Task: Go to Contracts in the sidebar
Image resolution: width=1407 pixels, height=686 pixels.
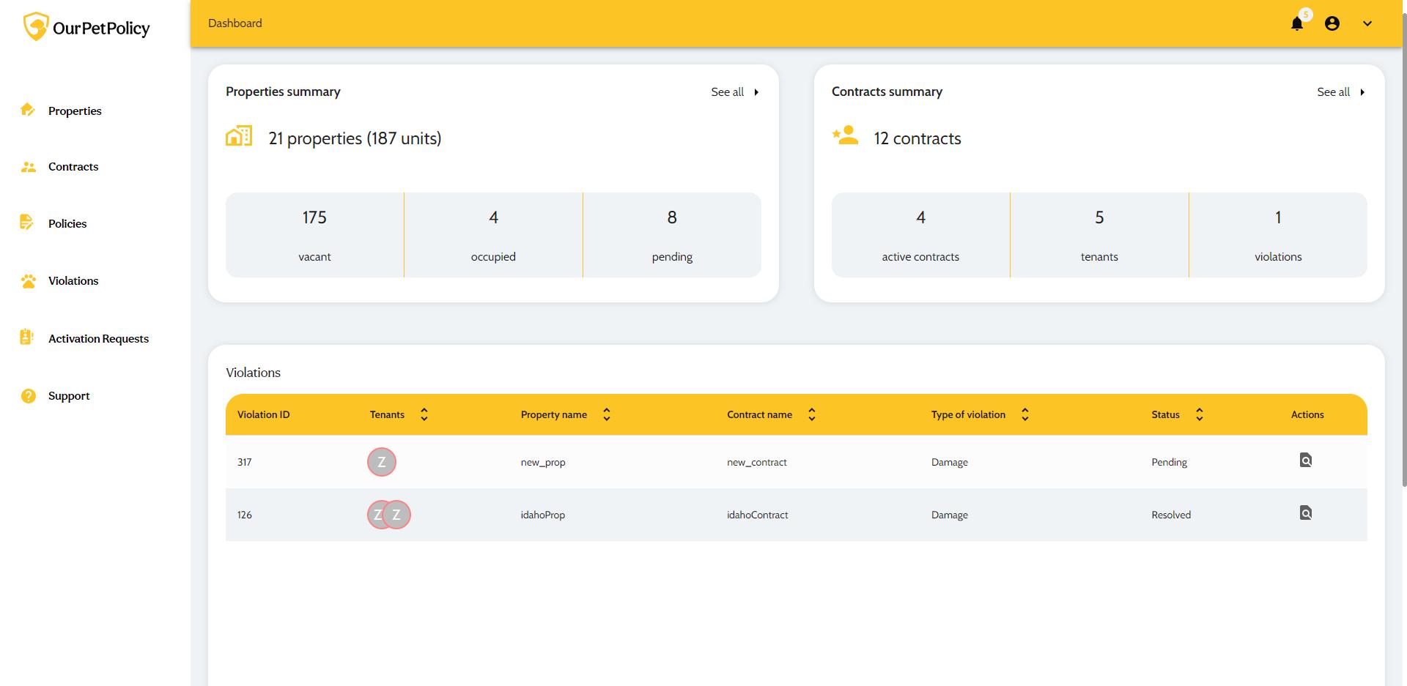Action: [x=73, y=167]
